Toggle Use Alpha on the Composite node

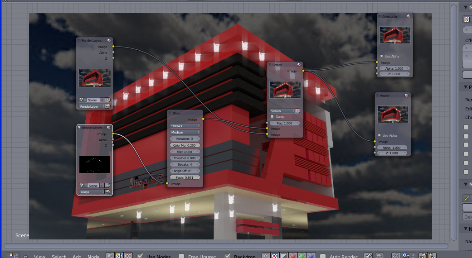382,56
